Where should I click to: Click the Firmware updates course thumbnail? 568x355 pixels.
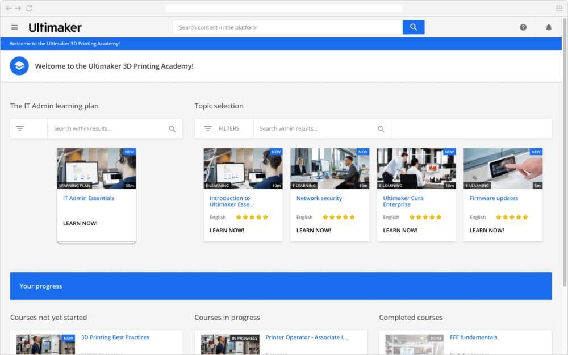[x=503, y=169]
